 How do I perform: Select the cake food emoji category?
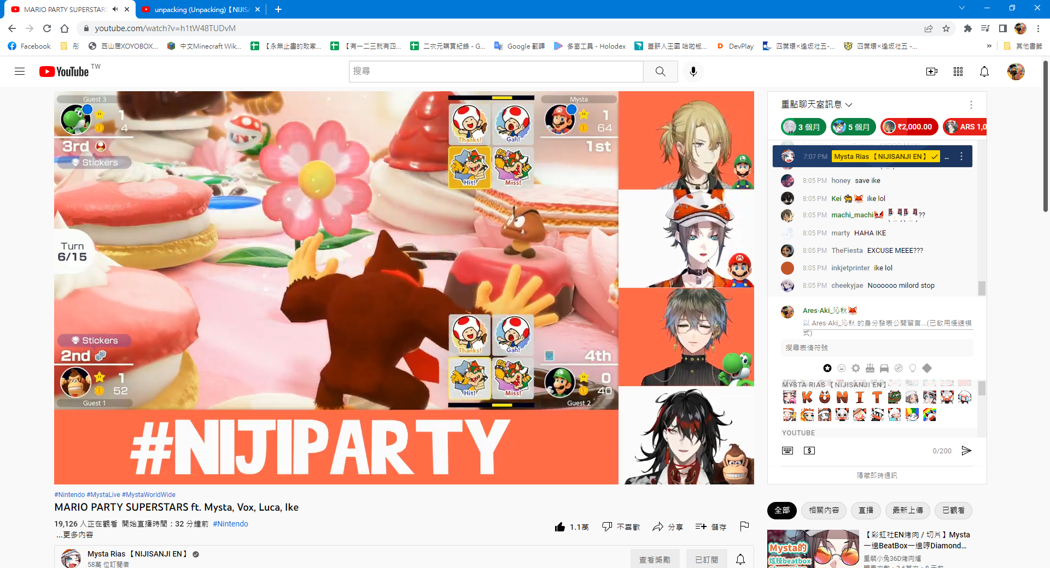pos(870,368)
